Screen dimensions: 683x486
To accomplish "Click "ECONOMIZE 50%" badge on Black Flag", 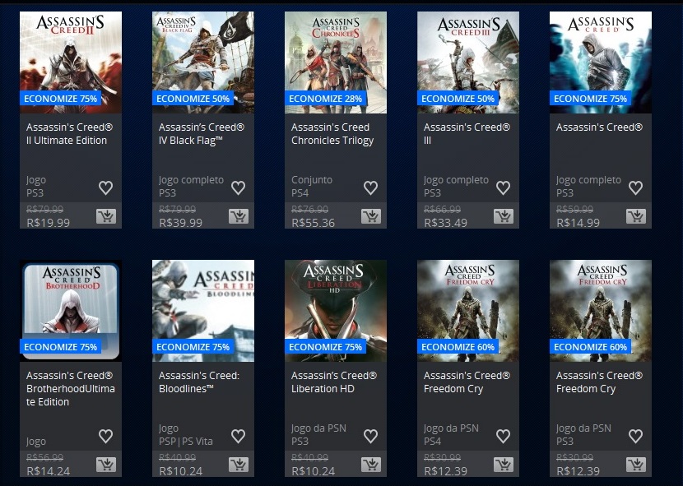I will [x=193, y=99].
